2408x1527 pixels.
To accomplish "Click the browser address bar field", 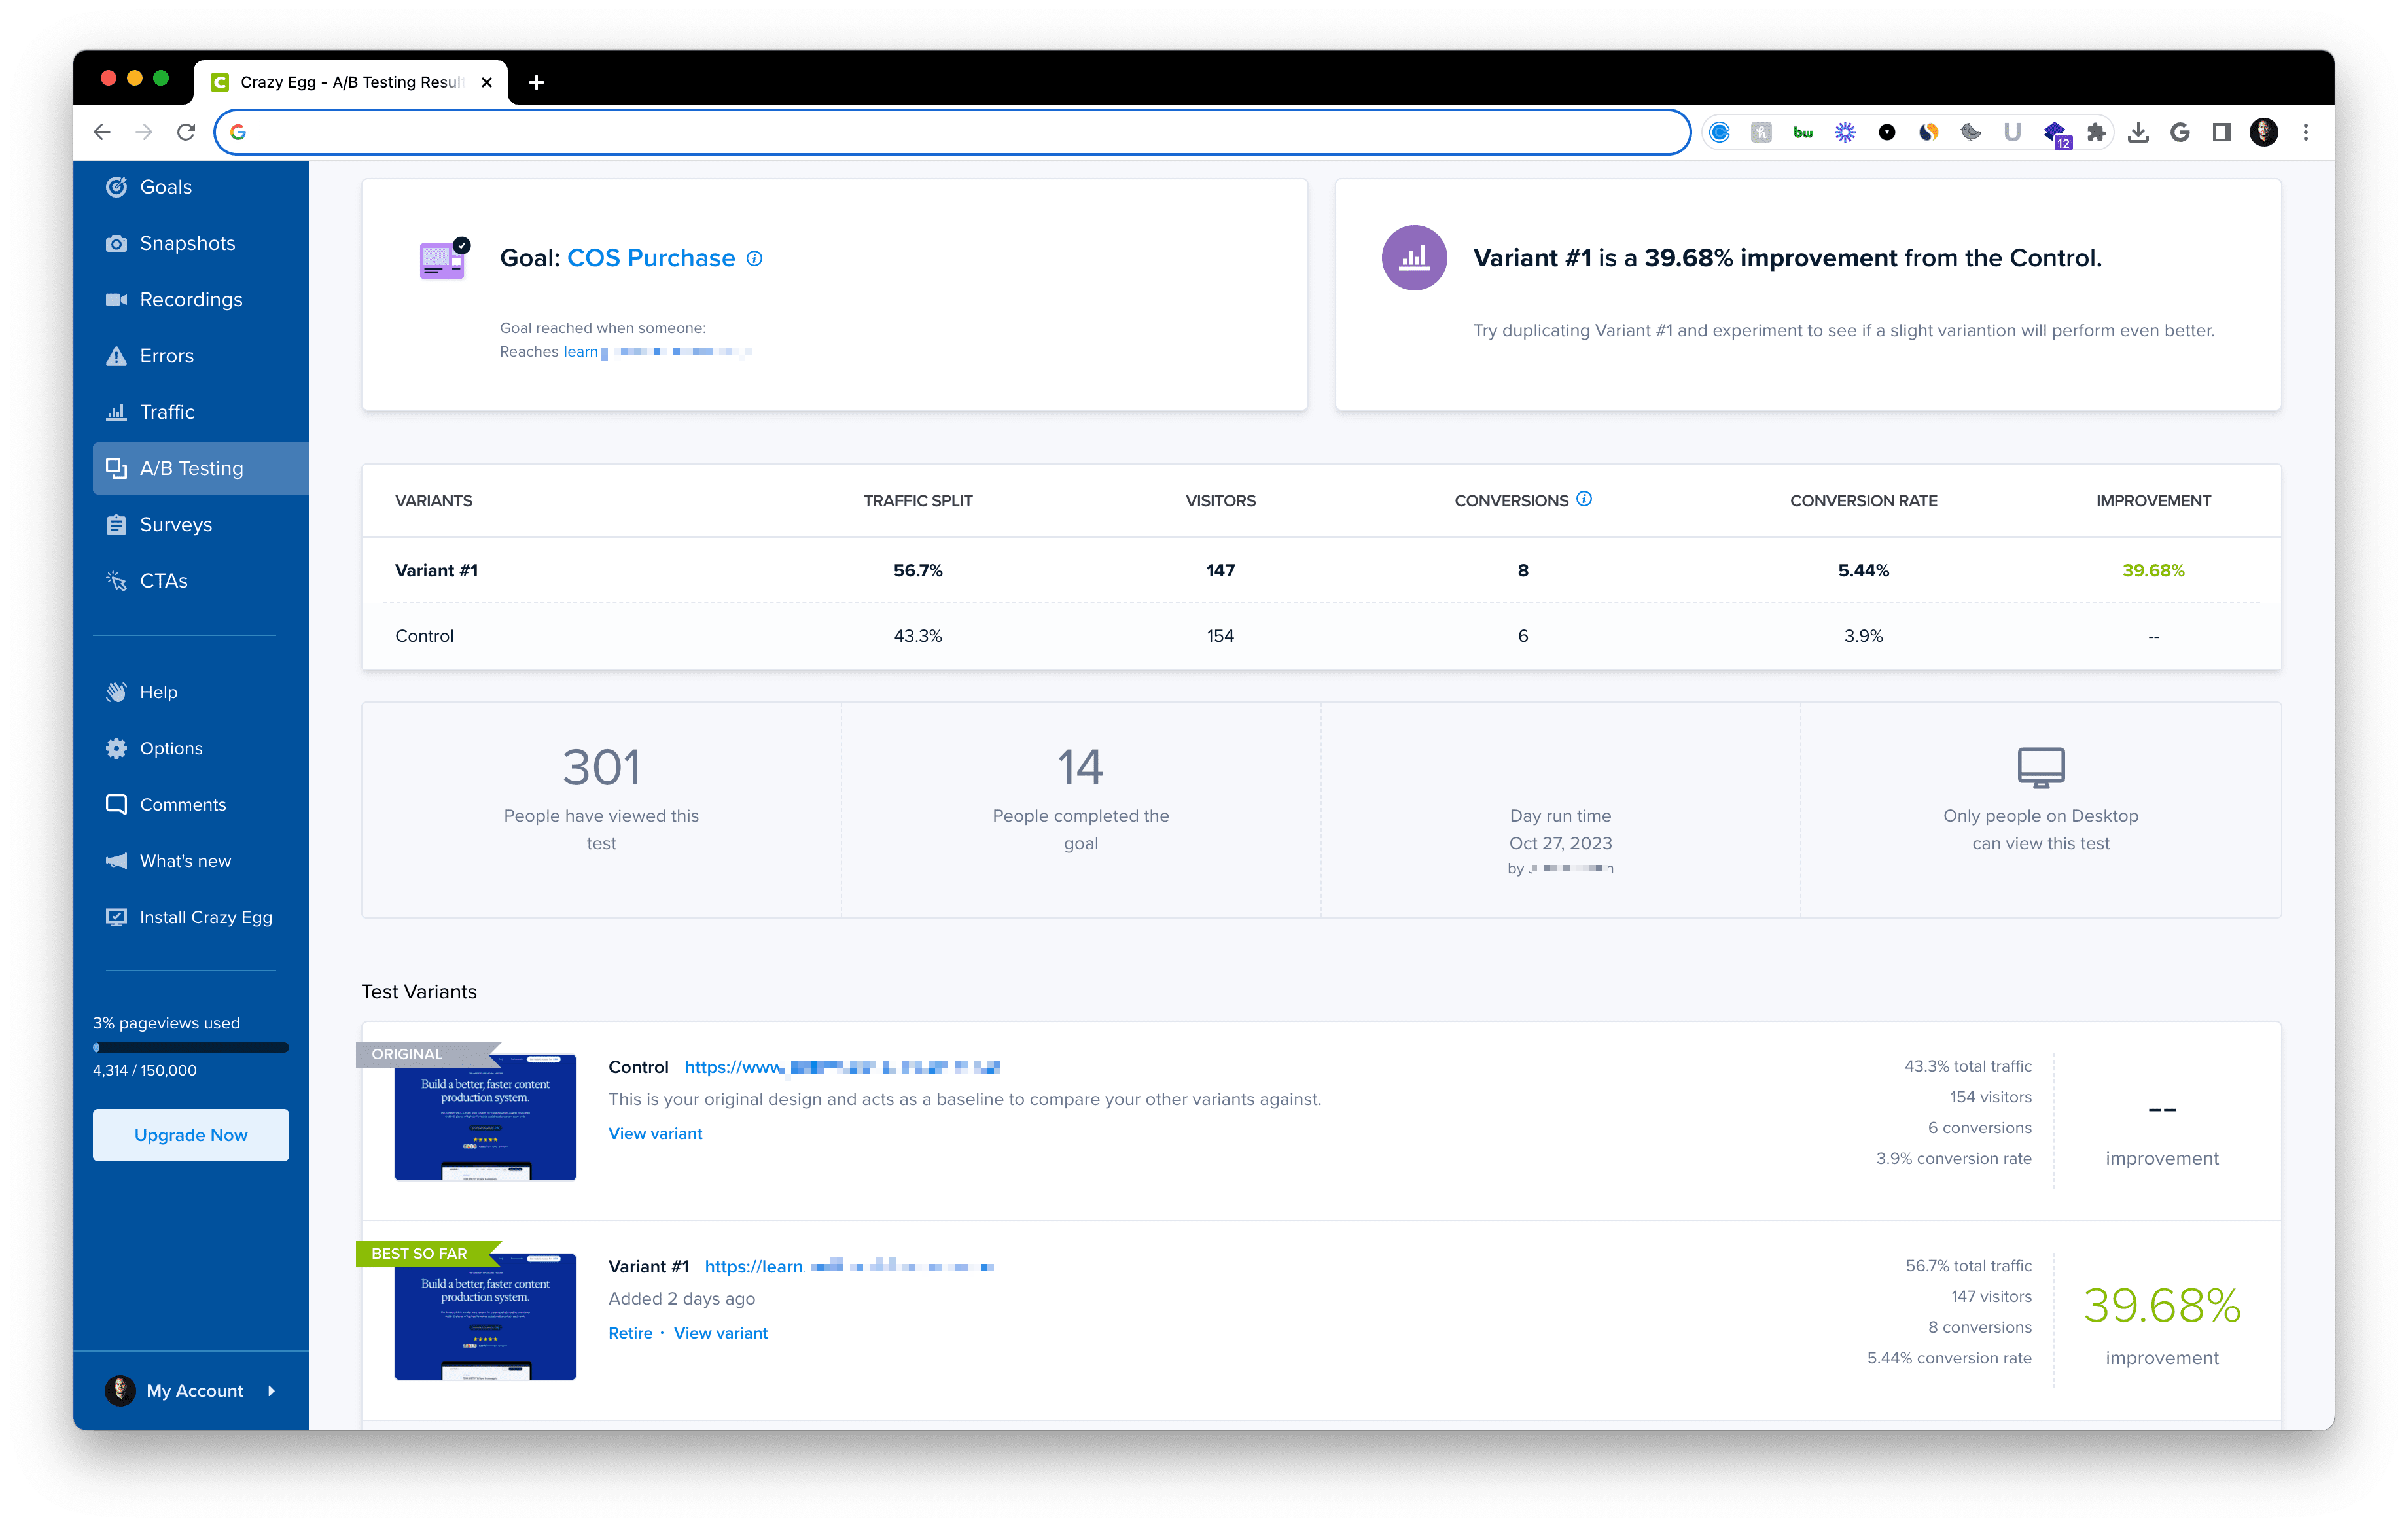I will (x=950, y=132).
